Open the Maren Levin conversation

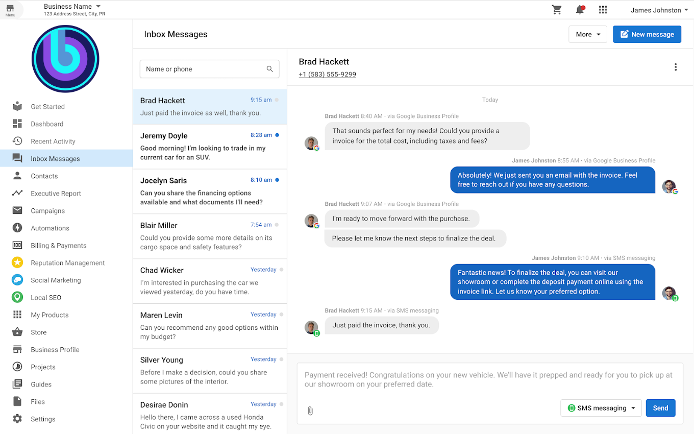[x=210, y=326]
